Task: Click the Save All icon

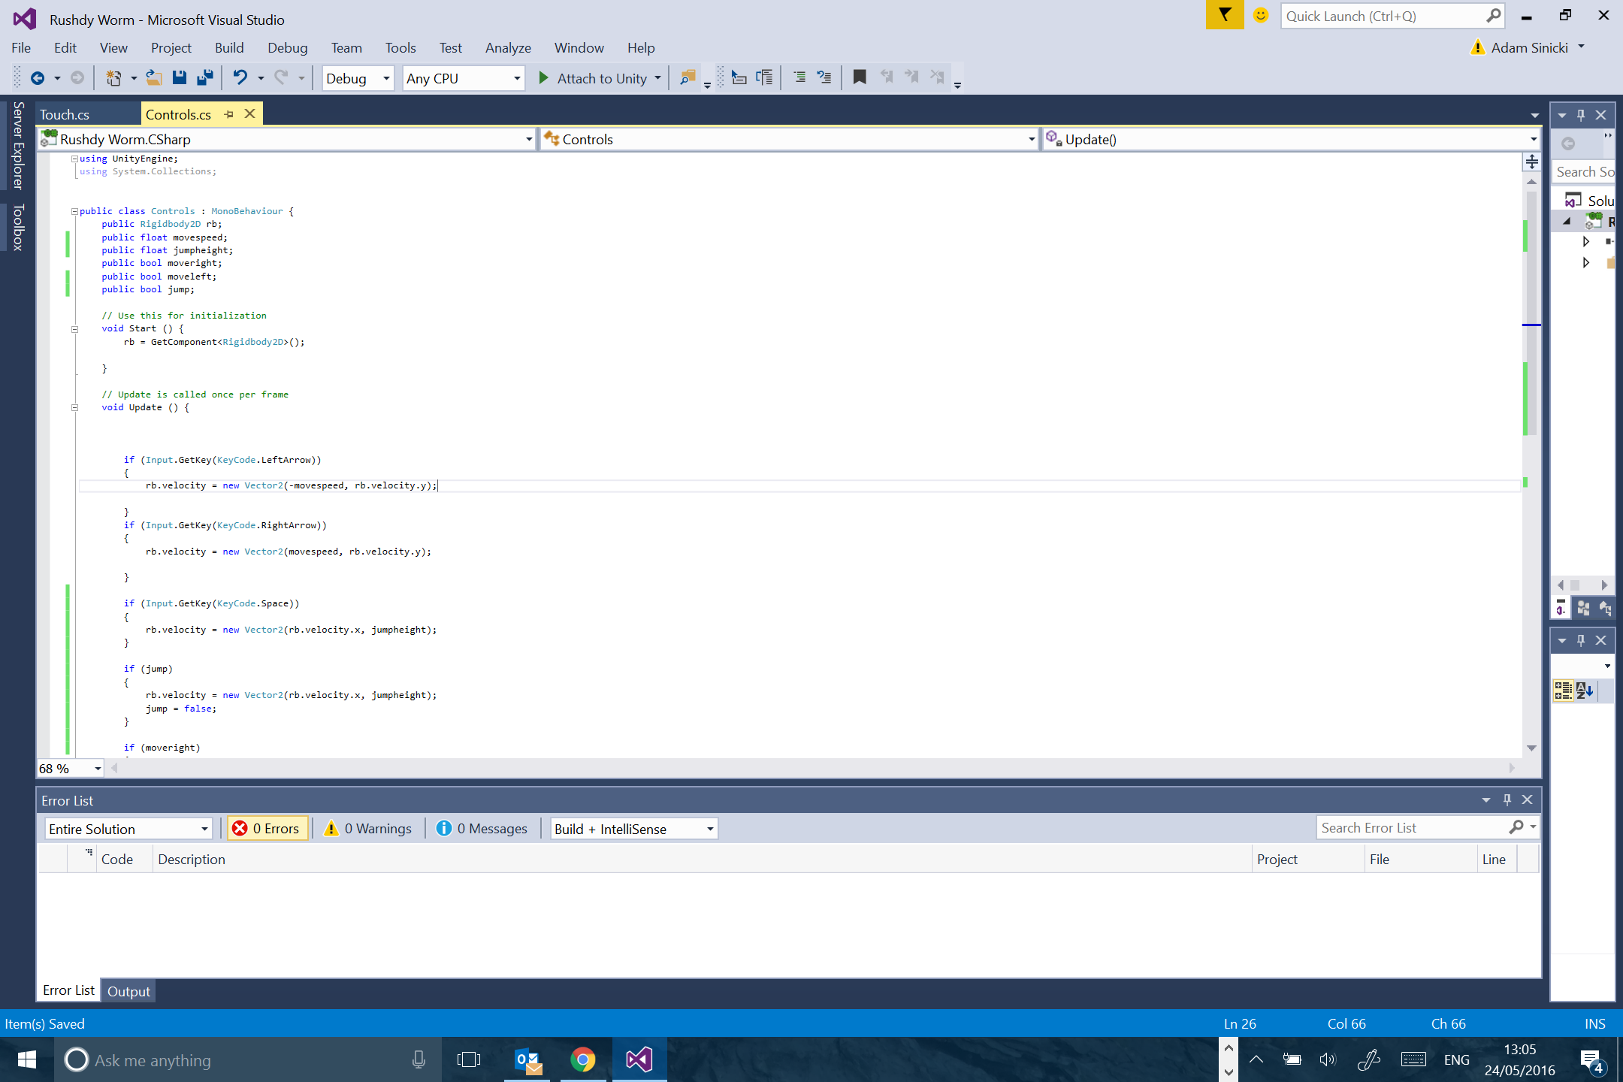Action: tap(204, 77)
